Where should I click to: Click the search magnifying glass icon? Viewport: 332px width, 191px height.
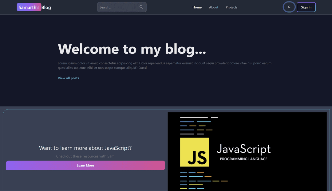(x=141, y=7)
